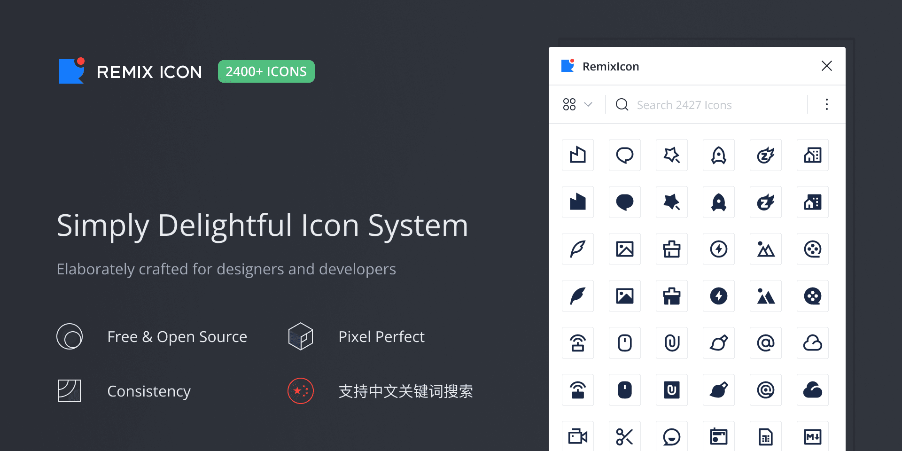The height and width of the screenshot is (451, 902).
Task: Choose the outlined flashlight bolt icon
Action: (x=719, y=249)
